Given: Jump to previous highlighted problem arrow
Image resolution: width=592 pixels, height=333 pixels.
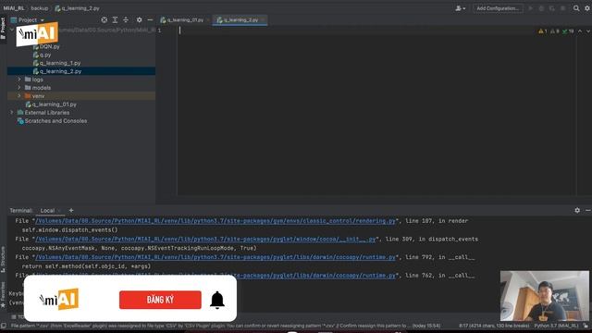Looking at the screenshot, I should coord(580,31).
